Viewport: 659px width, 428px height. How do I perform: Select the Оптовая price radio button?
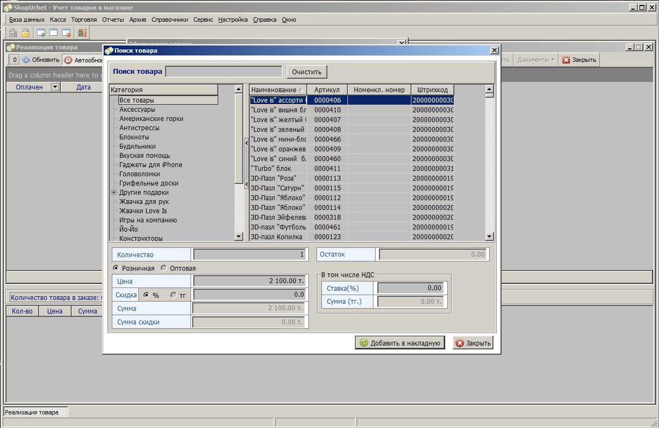(x=164, y=269)
